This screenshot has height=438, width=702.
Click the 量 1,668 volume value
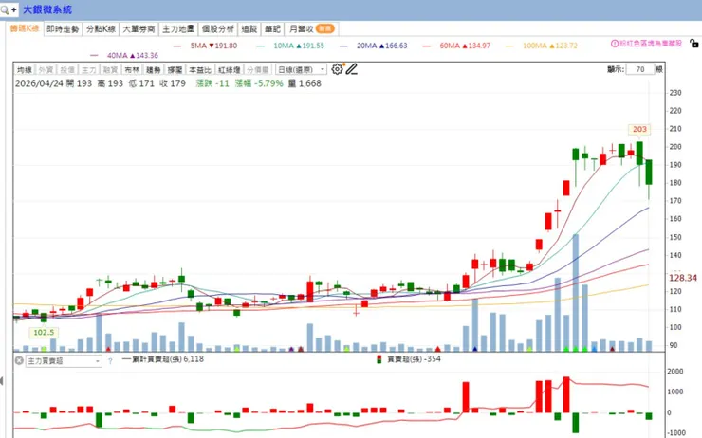coord(305,83)
